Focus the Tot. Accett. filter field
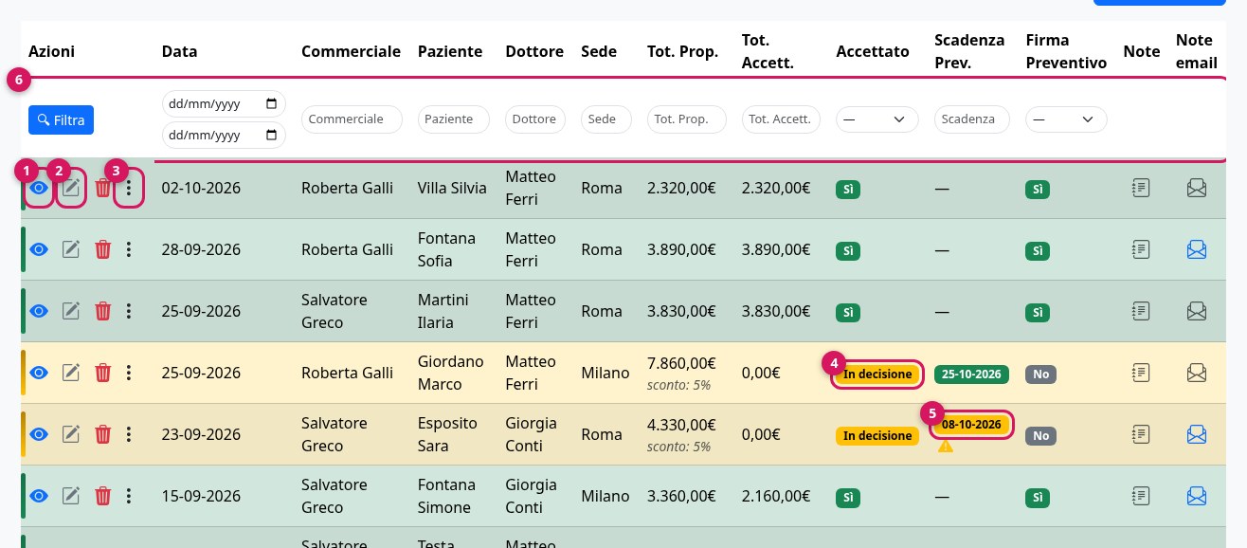The width and height of the screenshot is (1247, 548). [782, 119]
